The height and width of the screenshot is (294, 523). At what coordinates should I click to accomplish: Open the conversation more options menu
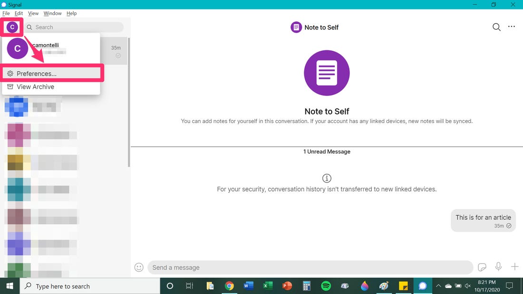pyautogui.click(x=511, y=27)
